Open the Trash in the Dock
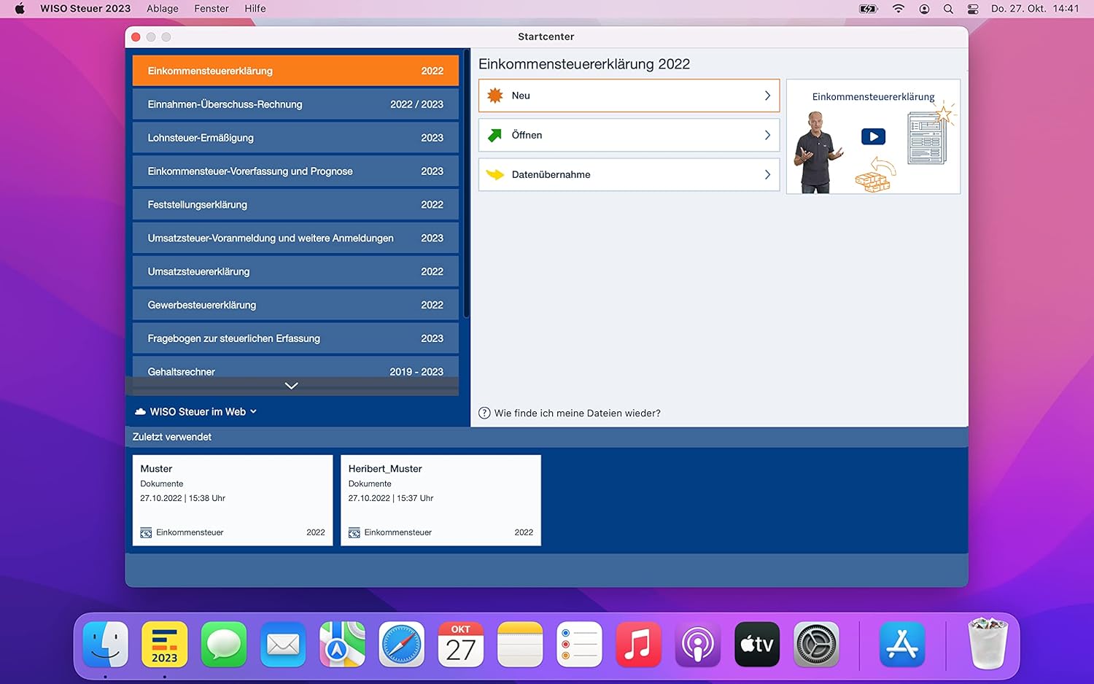1094x684 pixels. pos(988,643)
